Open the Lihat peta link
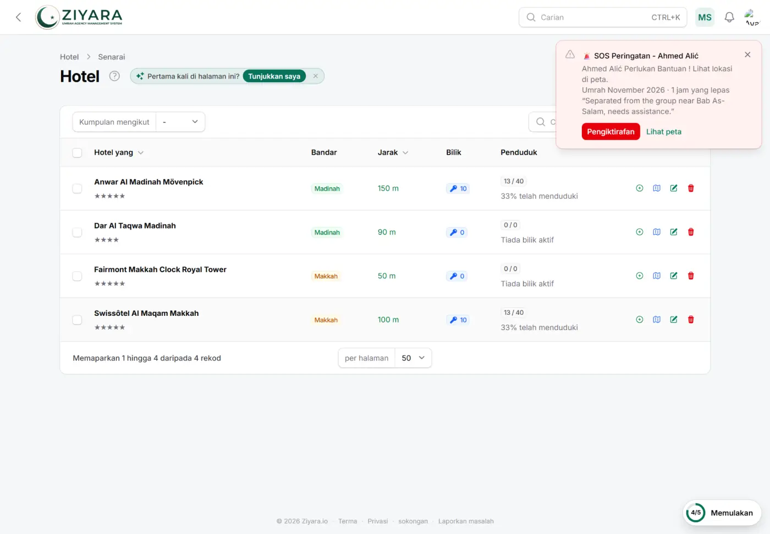 (x=664, y=132)
